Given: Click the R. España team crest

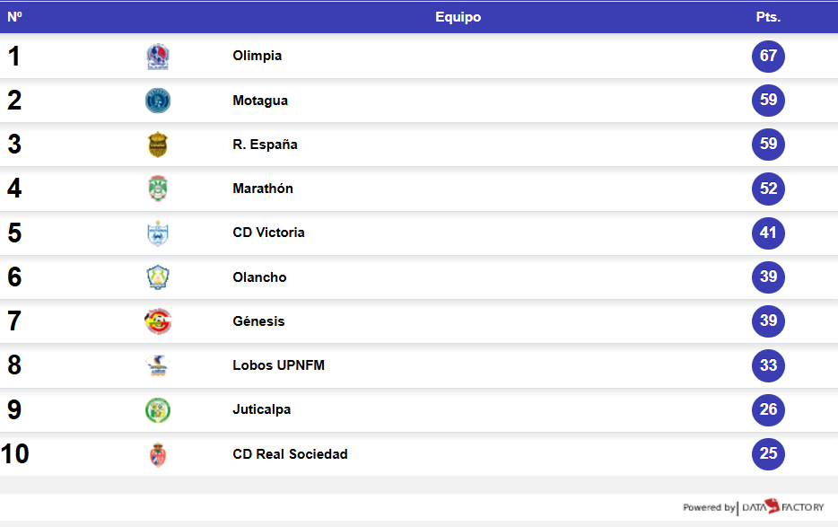Looking at the screenshot, I should pos(158,145).
